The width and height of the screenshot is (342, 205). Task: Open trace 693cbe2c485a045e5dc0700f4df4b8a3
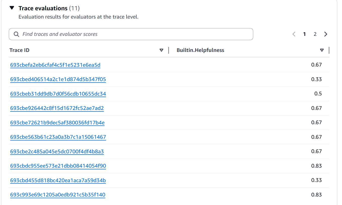point(57,151)
